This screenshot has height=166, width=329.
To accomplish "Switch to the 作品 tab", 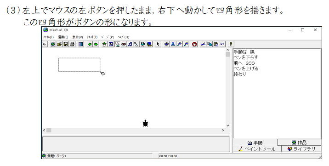I will [x=300, y=142].
